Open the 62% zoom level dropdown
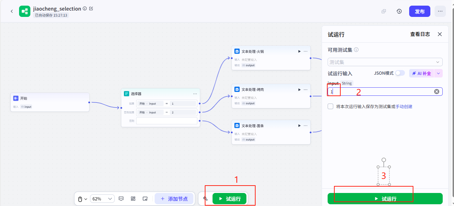The height and width of the screenshot is (206, 454). coord(102,199)
